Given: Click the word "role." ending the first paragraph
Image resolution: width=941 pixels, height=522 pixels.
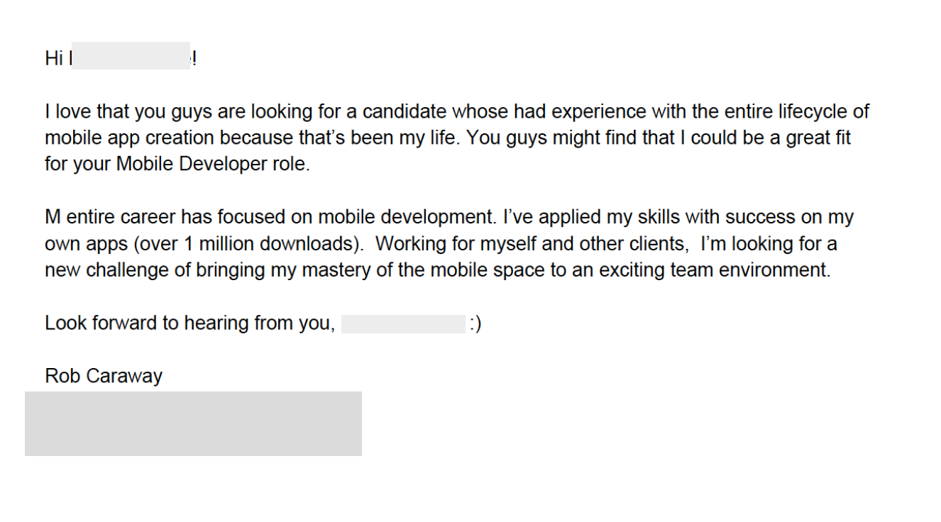Looking at the screenshot, I should tap(289, 164).
